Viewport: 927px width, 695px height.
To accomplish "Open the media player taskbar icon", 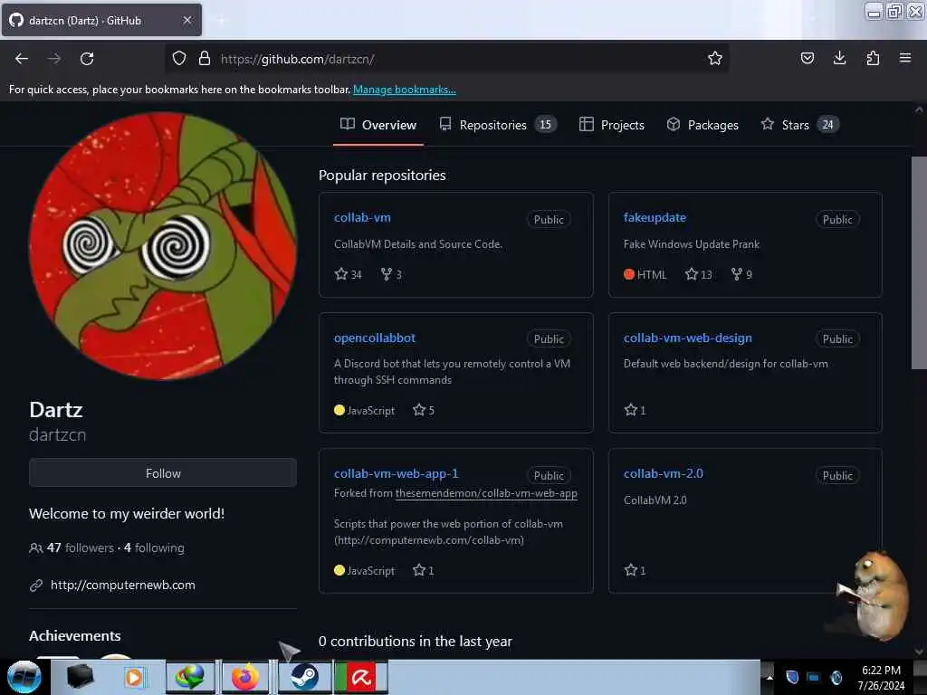I will (x=134, y=677).
